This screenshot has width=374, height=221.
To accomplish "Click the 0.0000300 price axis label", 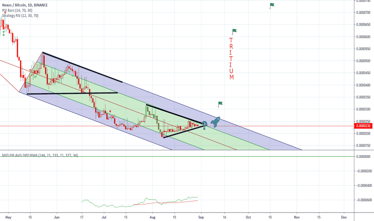I will pyautogui.click(x=363, y=109).
